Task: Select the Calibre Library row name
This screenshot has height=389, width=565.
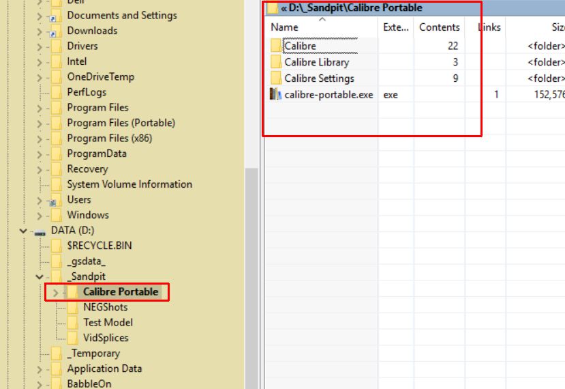Action: 317,62
